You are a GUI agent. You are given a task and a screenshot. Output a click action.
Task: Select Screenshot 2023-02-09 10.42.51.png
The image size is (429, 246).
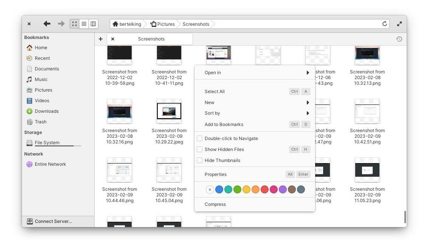pos(367,122)
